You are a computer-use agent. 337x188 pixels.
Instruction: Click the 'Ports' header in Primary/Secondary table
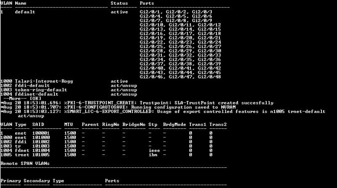coord(112,181)
